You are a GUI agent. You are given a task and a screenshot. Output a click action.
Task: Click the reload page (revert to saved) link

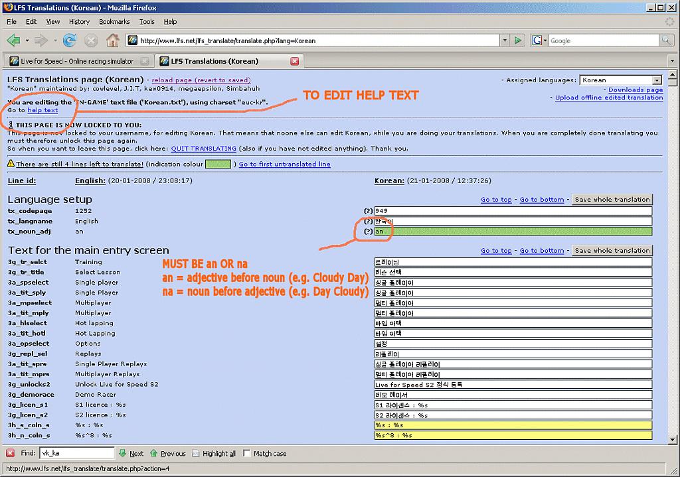201,80
